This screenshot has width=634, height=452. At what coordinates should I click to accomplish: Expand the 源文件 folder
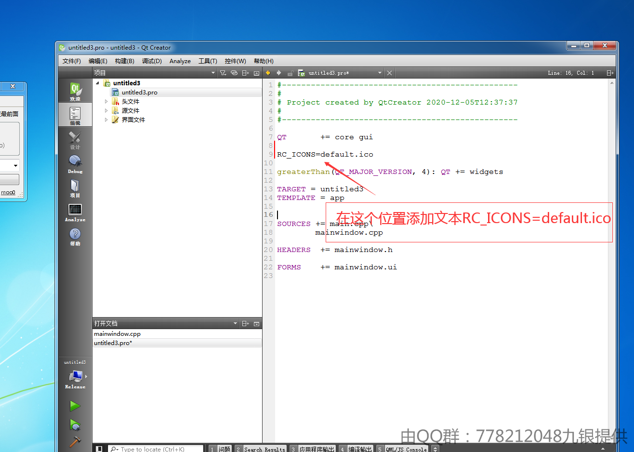click(106, 110)
